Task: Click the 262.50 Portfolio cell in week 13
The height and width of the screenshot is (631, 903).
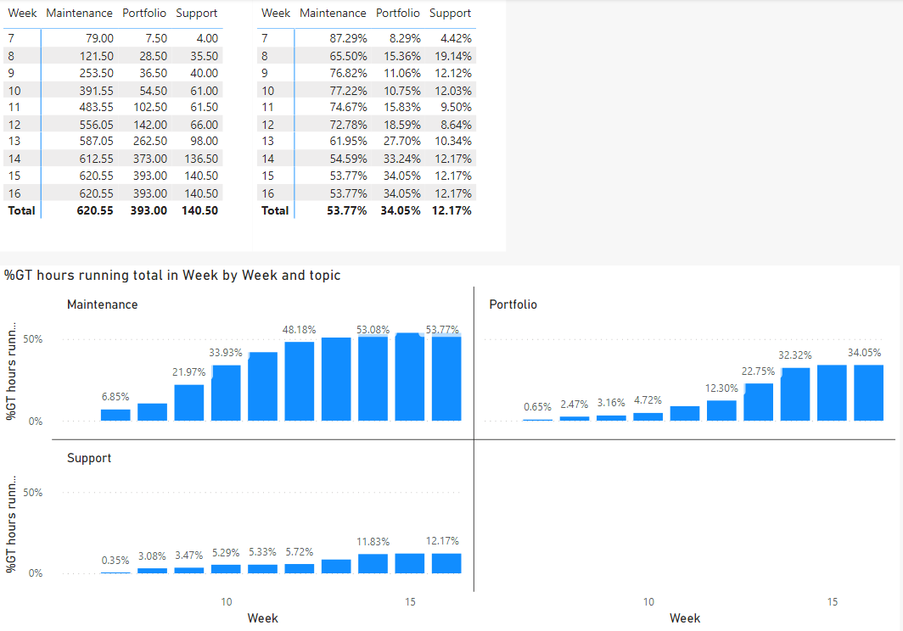Action: 149,141
